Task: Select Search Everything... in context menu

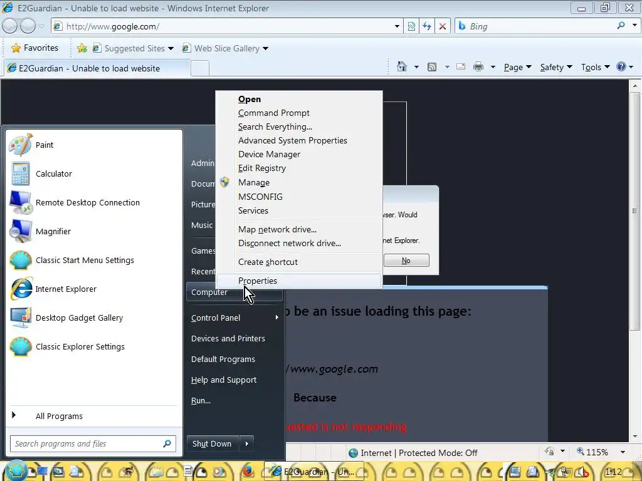Action: tap(299, 127)
